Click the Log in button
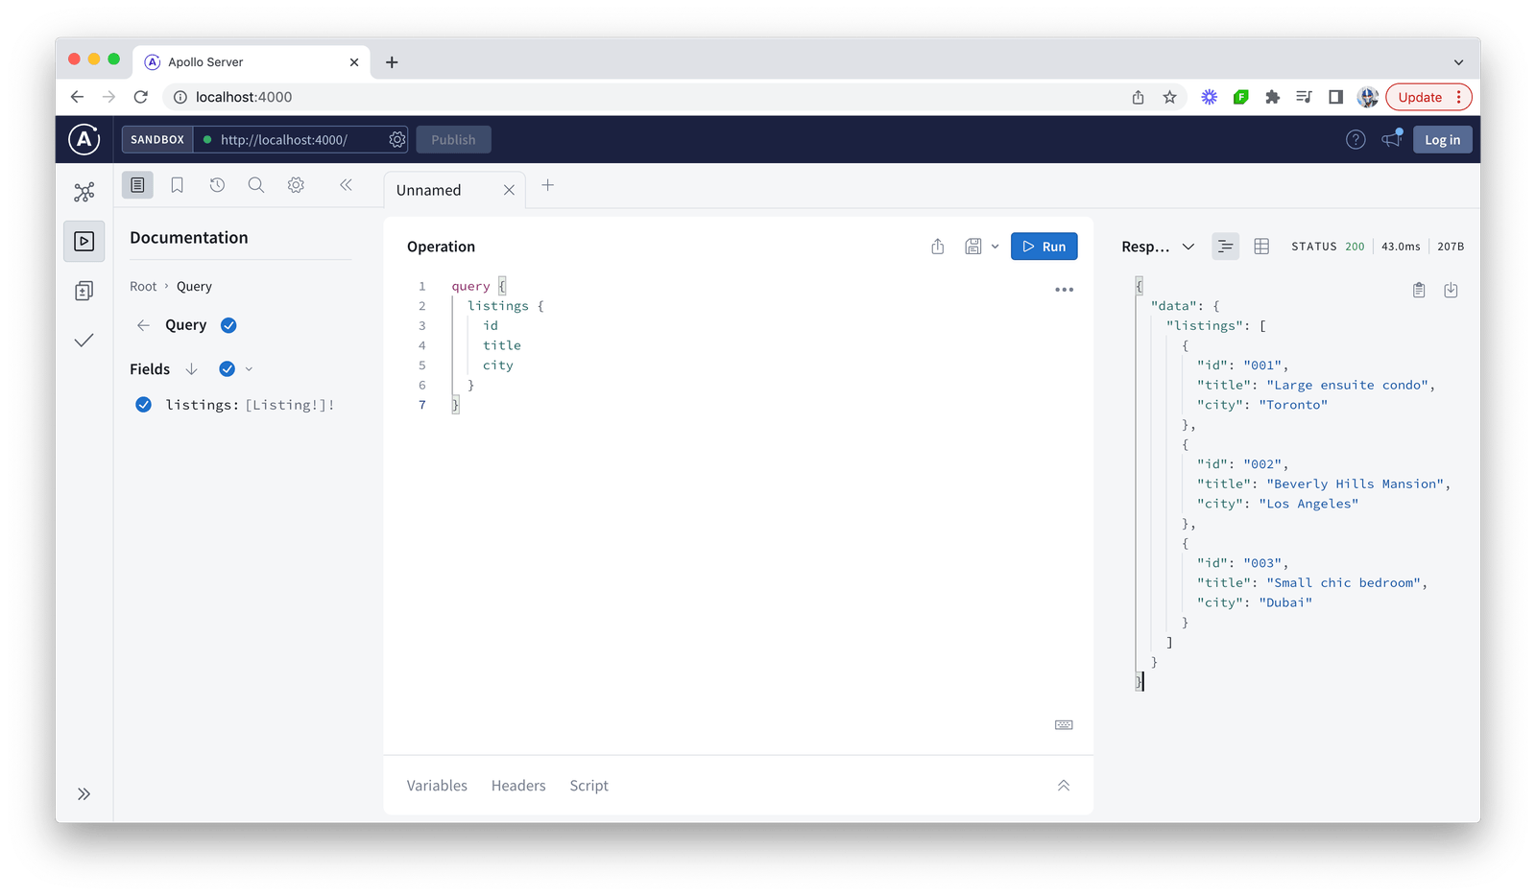The height and width of the screenshot is (896, 1536). (x=1442, y=140)
